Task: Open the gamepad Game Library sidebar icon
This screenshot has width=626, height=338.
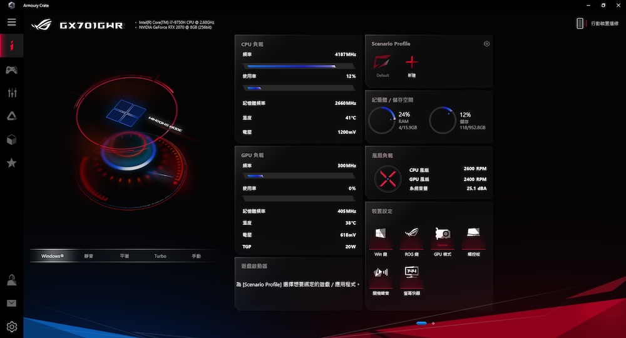Action: click(x=11, y=70)
